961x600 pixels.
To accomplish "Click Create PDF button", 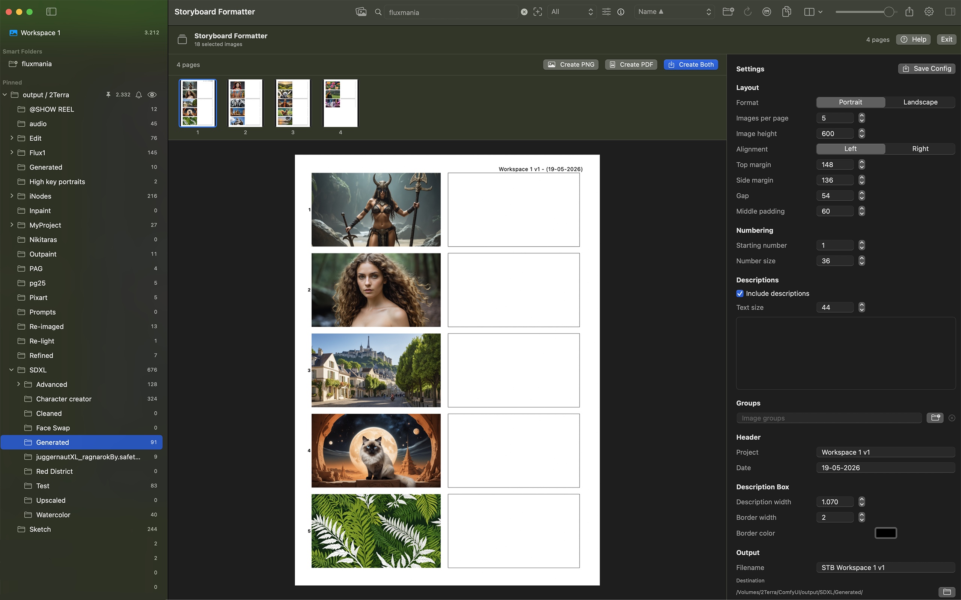I will coord(631,64).
